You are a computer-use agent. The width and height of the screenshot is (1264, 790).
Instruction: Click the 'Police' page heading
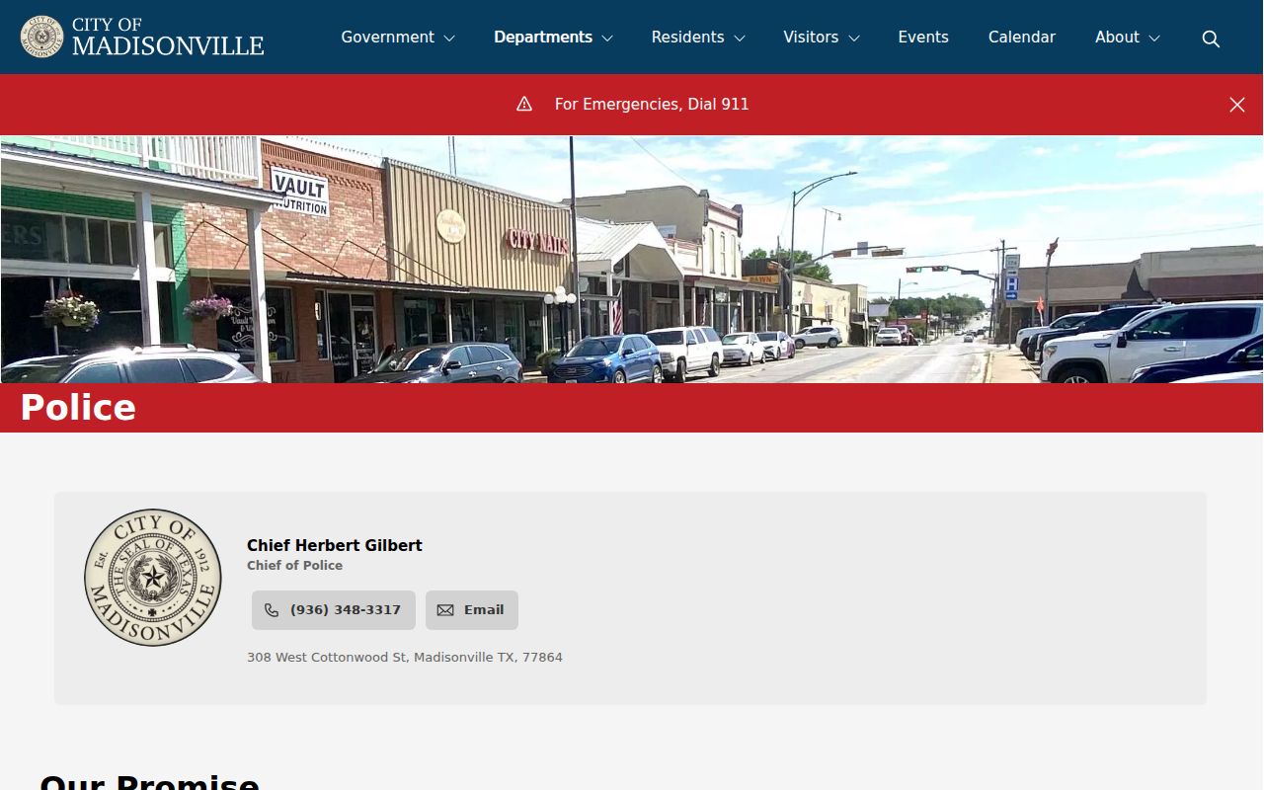78,407
